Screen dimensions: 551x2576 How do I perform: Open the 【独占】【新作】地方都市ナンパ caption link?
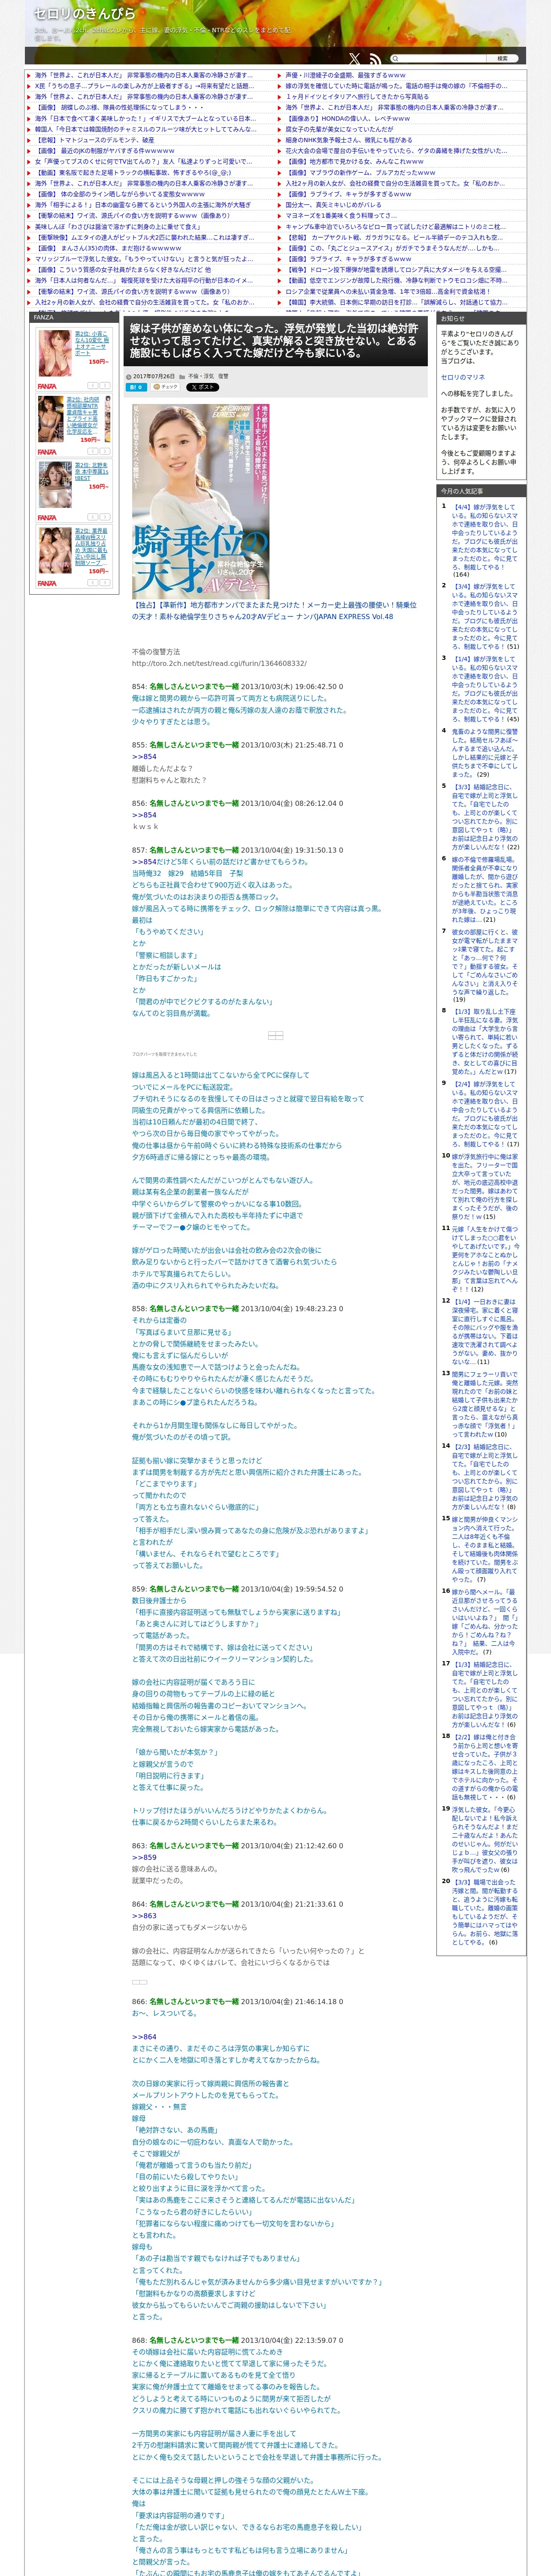coord(274,611)
